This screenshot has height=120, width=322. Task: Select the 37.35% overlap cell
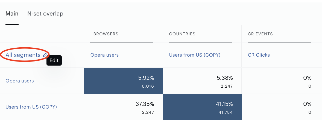(124, 107)
